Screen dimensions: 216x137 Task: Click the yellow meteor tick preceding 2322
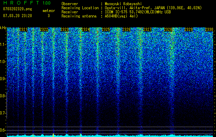[33, 135]
